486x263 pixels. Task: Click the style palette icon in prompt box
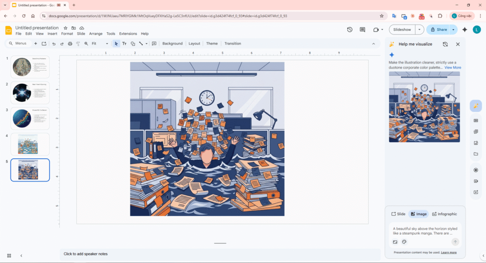pos(404,242)
